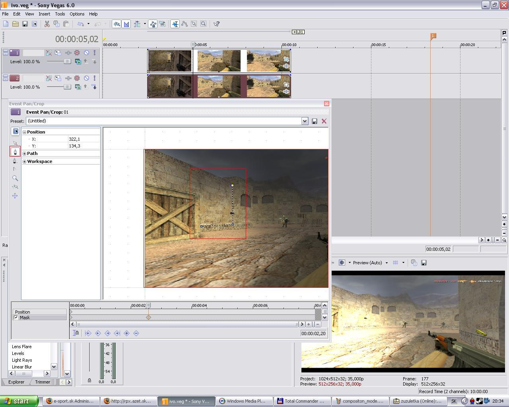Uncheck the Mask checkbox
Screen dimensions: 509x407
(16, 318)
